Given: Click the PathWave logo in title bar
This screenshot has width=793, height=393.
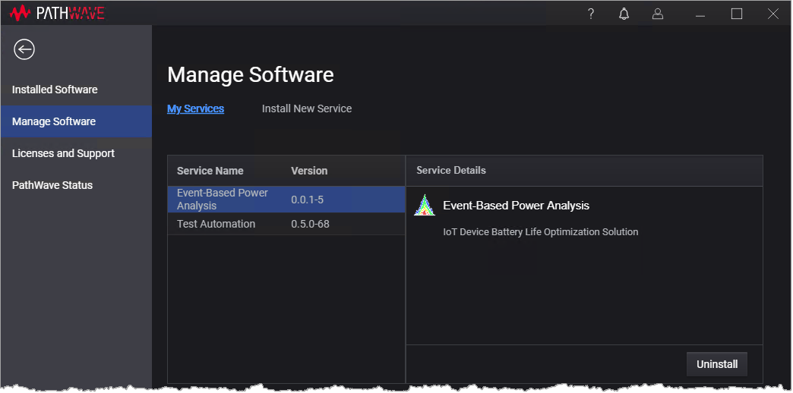Looking at the screenshot, I should tap(58, 13).
